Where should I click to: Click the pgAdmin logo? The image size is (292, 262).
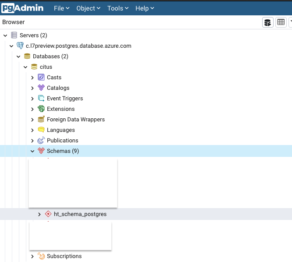(x=22, y=8)
